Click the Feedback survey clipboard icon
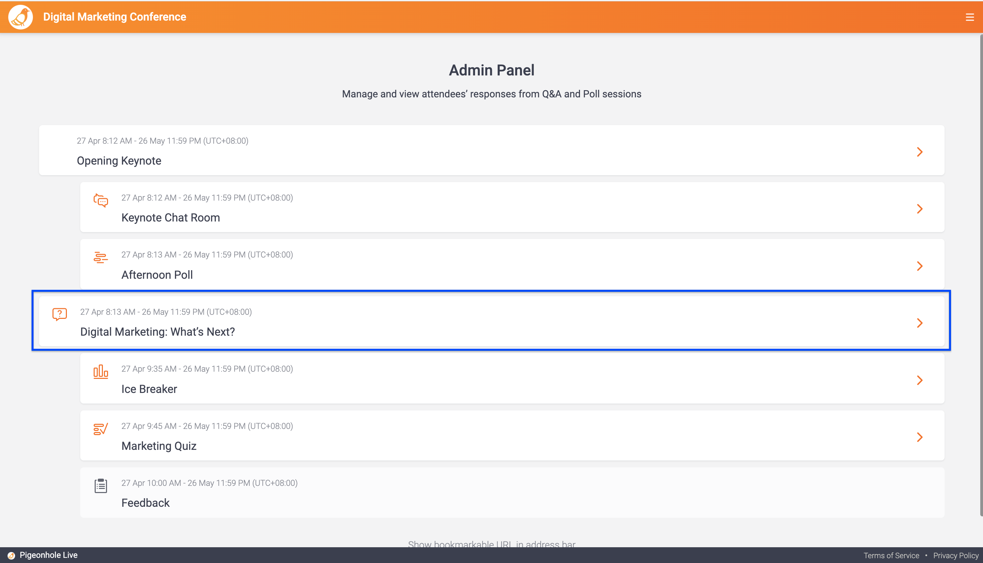The width and height of the screenshot is (983, 563). [x=100, y=486]
